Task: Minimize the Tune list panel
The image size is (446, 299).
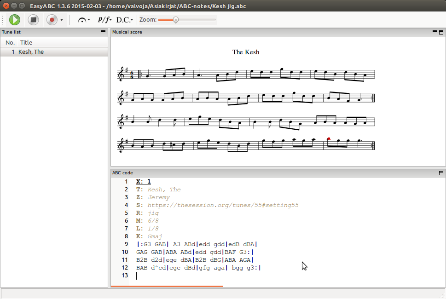Action: pyautogui.click(x=103, y=32)
